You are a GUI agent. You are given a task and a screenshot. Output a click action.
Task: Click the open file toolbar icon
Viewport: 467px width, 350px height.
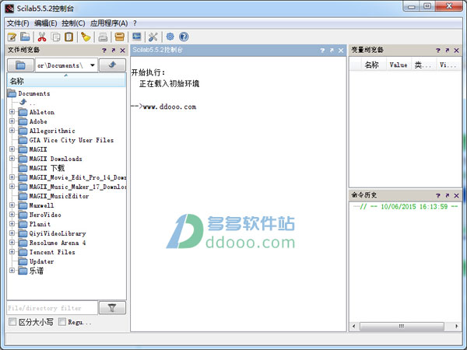coord(26,37)
